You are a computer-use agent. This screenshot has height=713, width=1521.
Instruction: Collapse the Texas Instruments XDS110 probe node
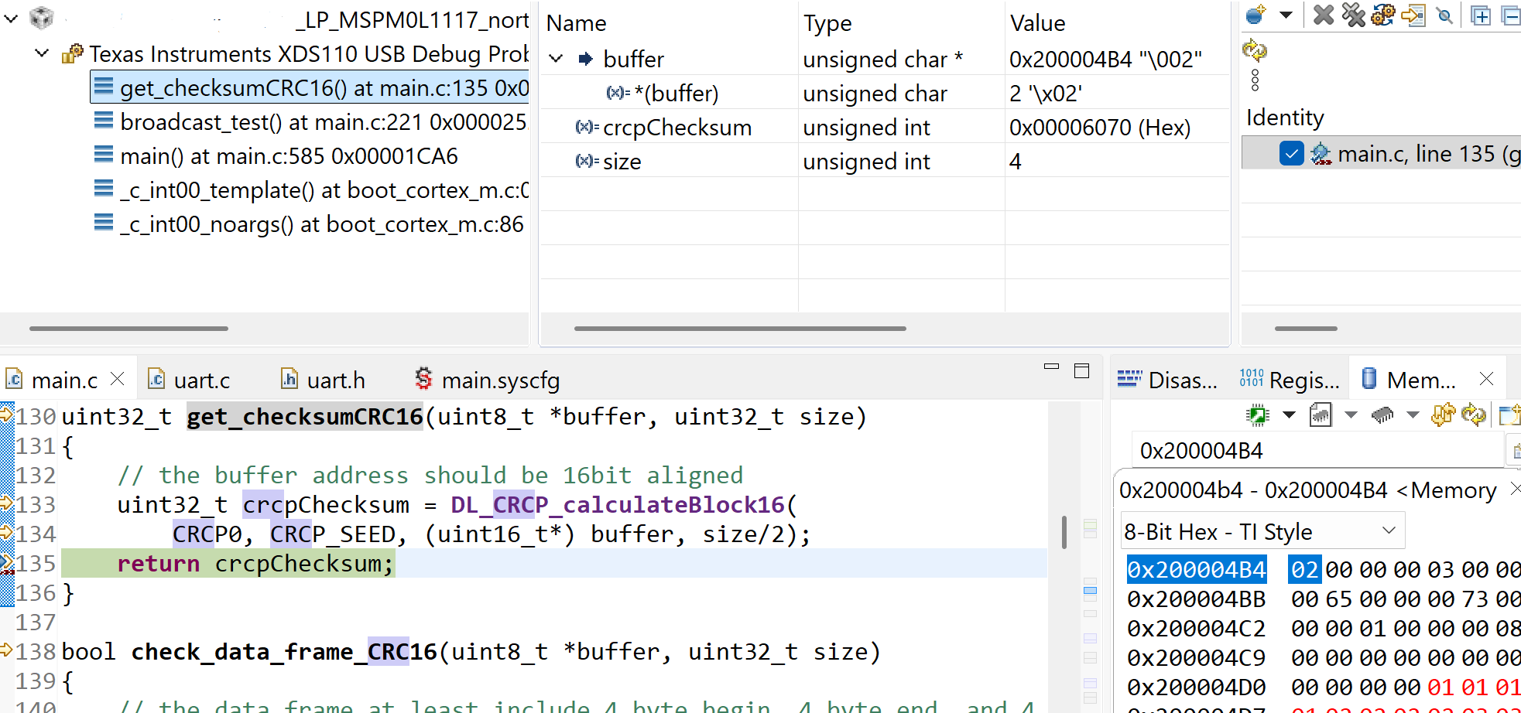[x=43, y=53]
